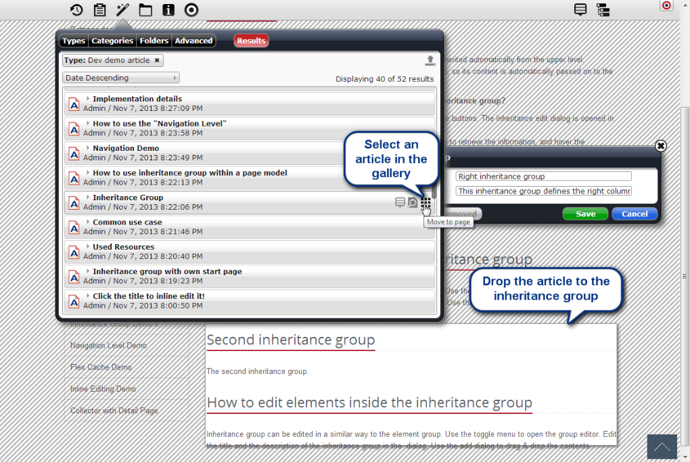This screenshot has width=690, height=462.
Task: Click the info lines icon on Inheritance Group row
Action: tap(400, 202)
